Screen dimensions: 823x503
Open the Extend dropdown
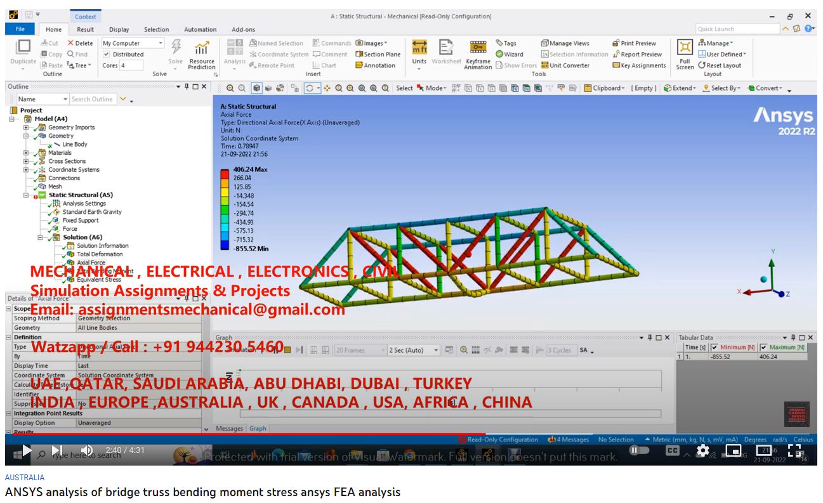[680, 88]
